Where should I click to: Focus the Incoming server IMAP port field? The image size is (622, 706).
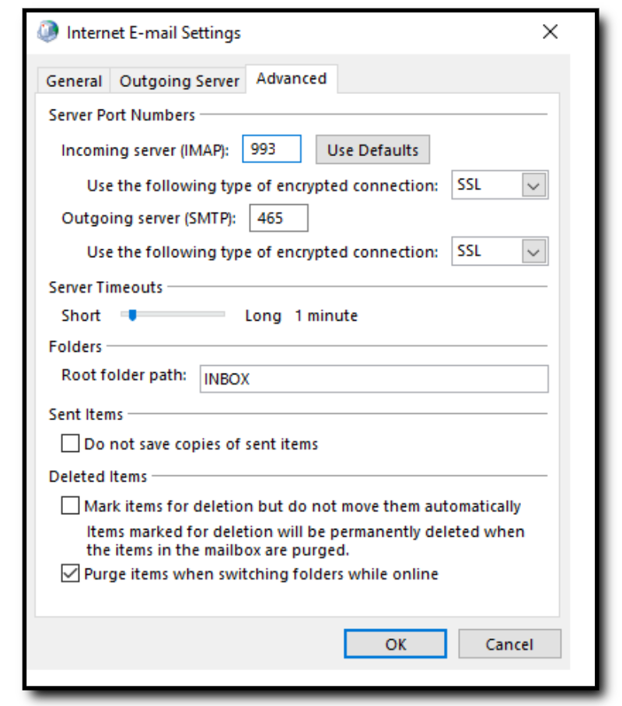(272, 149)
